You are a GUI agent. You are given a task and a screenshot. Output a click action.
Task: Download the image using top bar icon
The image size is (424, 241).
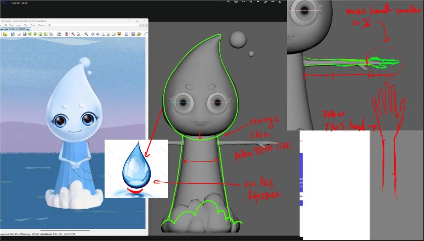(280, 2)
